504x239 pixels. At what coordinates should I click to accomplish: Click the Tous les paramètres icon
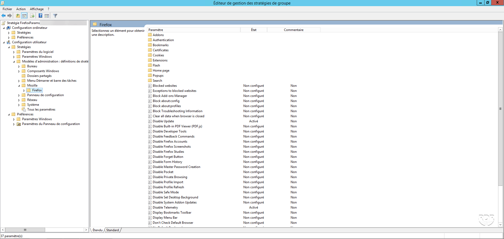(24, 109)
